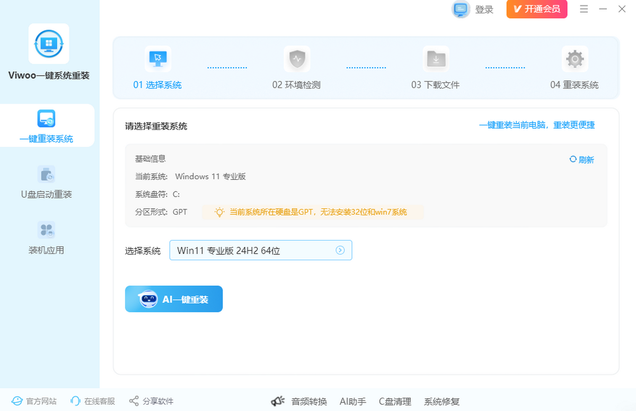Click the login avatar icon
Viewport: 636px width, 411px height.
pyautogui.click(x=461, y=9)
